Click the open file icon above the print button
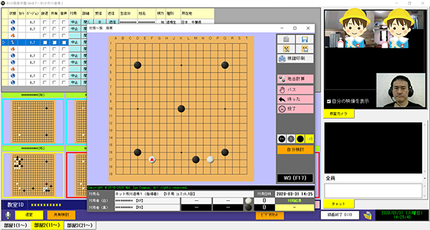Screen dimensions: 430x230 [x=286, y=39]
